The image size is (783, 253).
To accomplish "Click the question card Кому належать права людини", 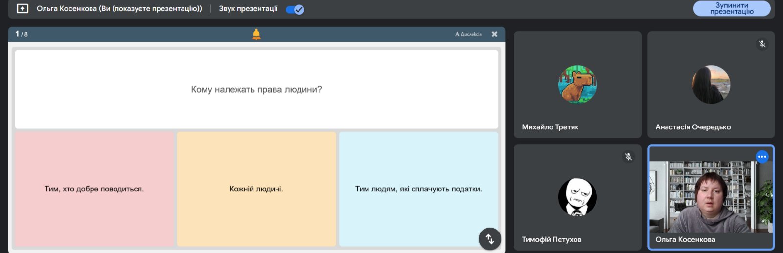I will click(x=256, y=89).
